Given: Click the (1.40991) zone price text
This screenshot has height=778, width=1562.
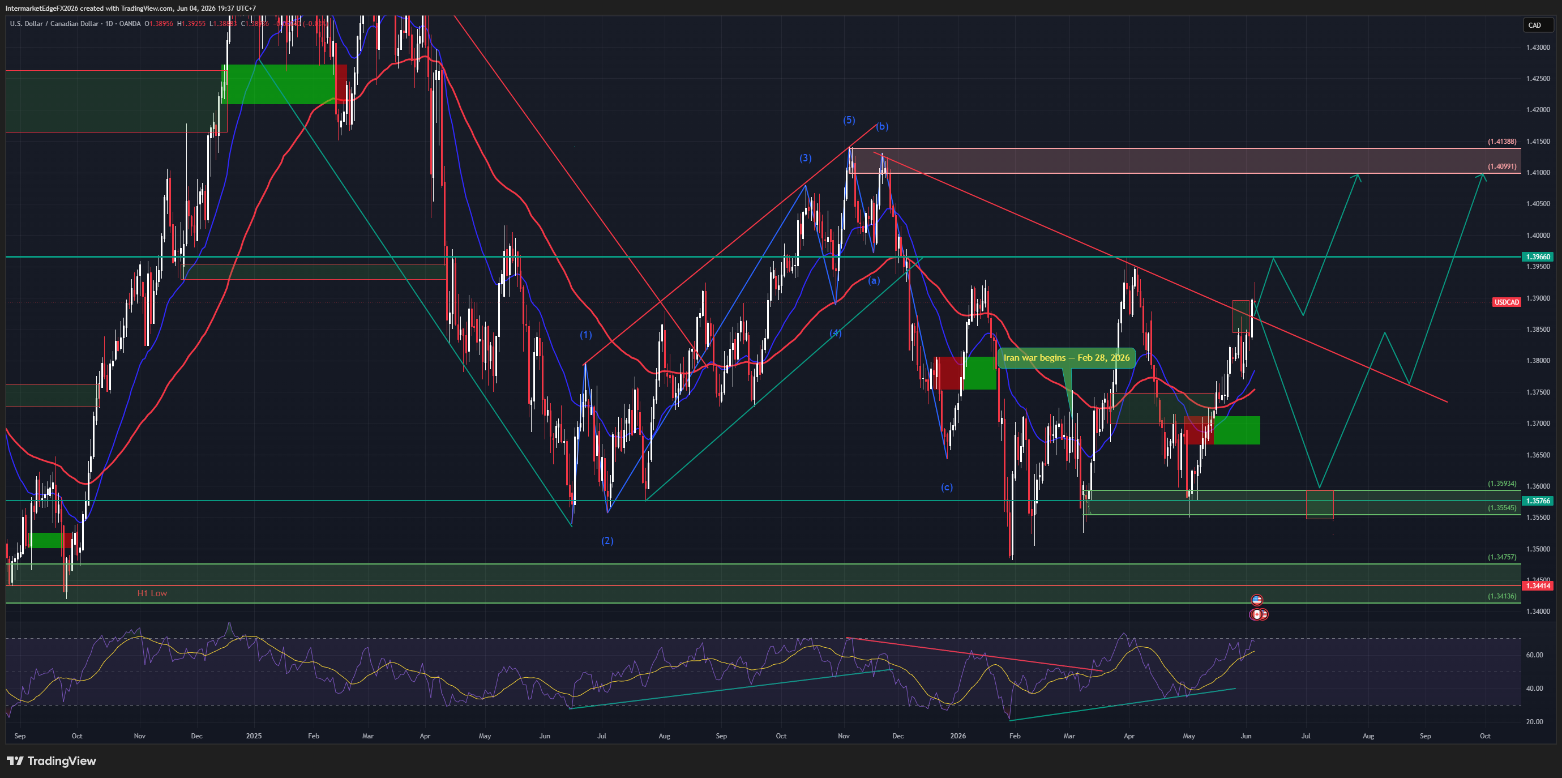Looking at the screenshot, I should (1502, 166).
